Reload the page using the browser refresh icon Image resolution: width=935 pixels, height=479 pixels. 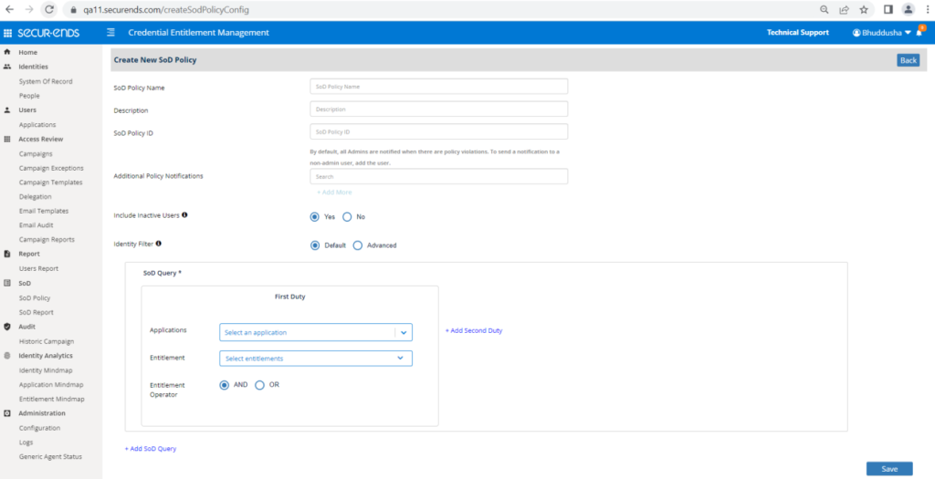[49, 9]
